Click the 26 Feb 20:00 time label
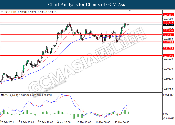The image size is (175, 125). [x=46, y=122]
